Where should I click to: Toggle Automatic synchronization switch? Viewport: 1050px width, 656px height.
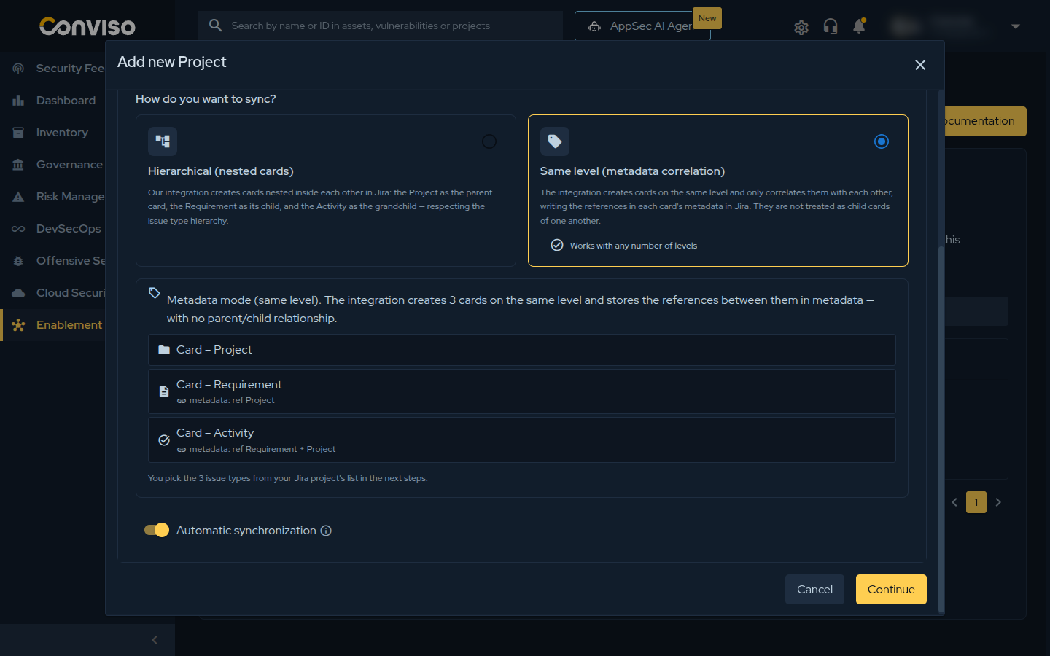click(157, 530)
